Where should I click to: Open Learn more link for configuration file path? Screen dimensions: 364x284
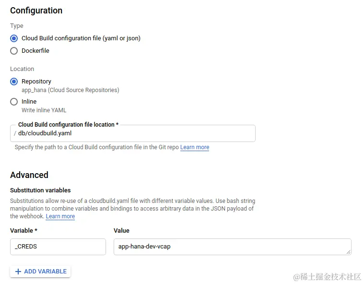click(x=195, y=147)
